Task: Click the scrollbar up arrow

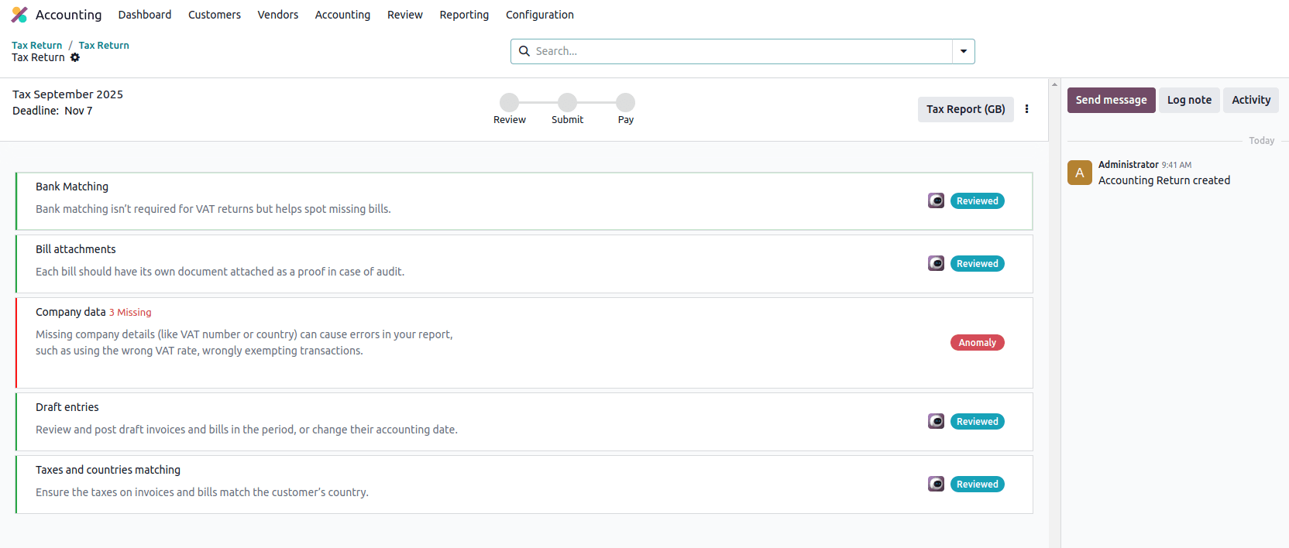Action: 1054,84
